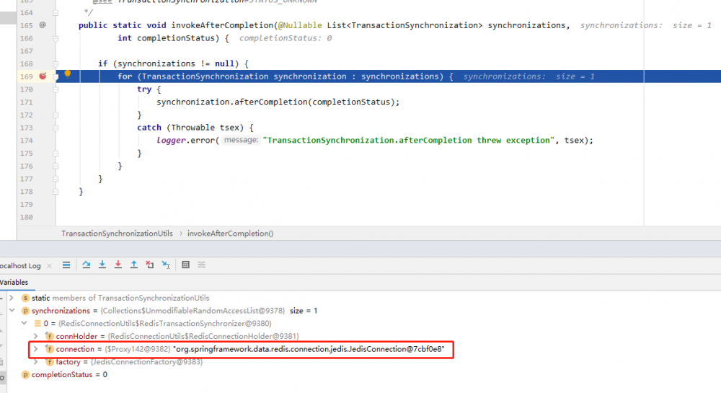721x393 pixels.
Task: Close the localhost Log tab
Action: pos(49,265)
